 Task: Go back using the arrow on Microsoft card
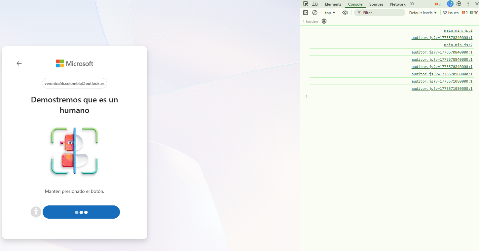(19, 63)
